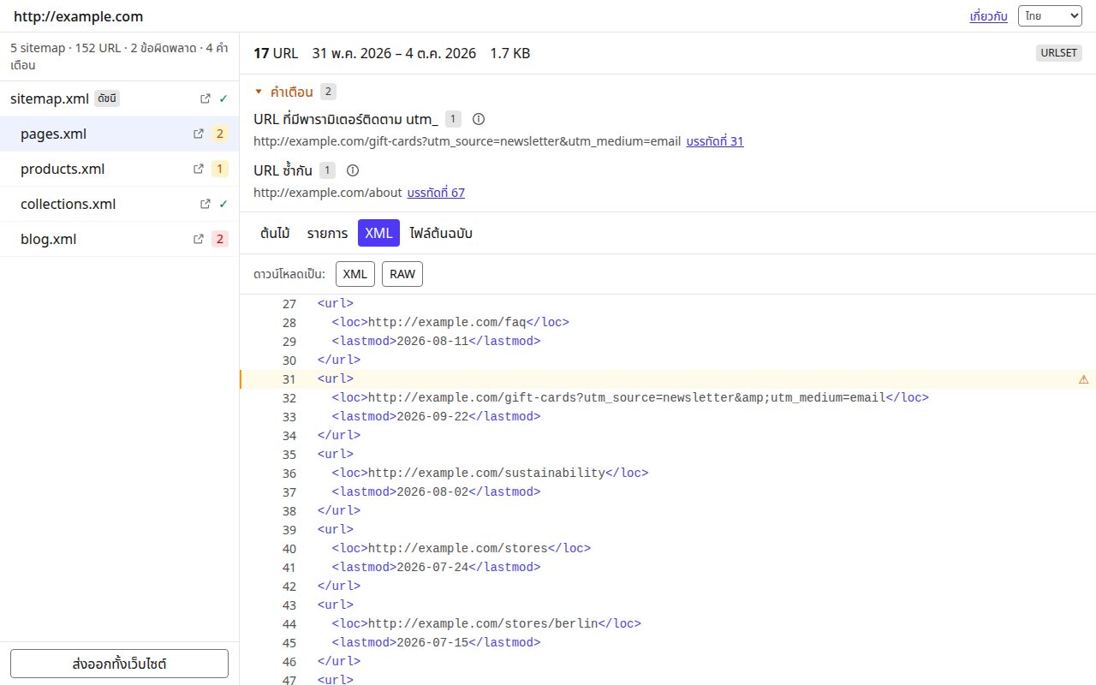The height and width of the screenshot is (685, 1096).
Task: Show info for utm_ tracking parameter warning
Action: point(479,119)
